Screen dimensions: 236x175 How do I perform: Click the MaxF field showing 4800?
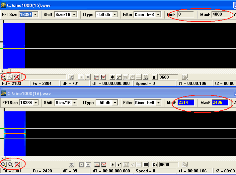[221, 15]
